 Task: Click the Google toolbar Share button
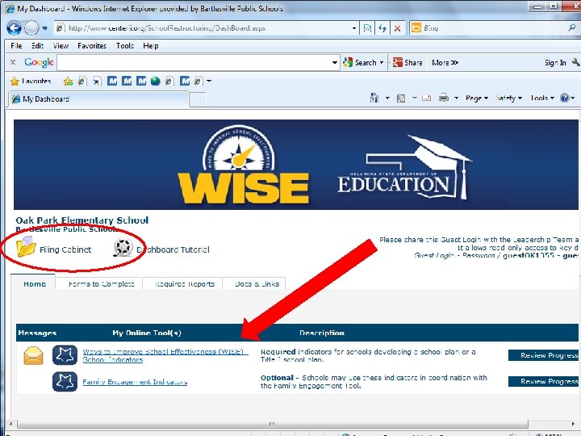point(408,63)
